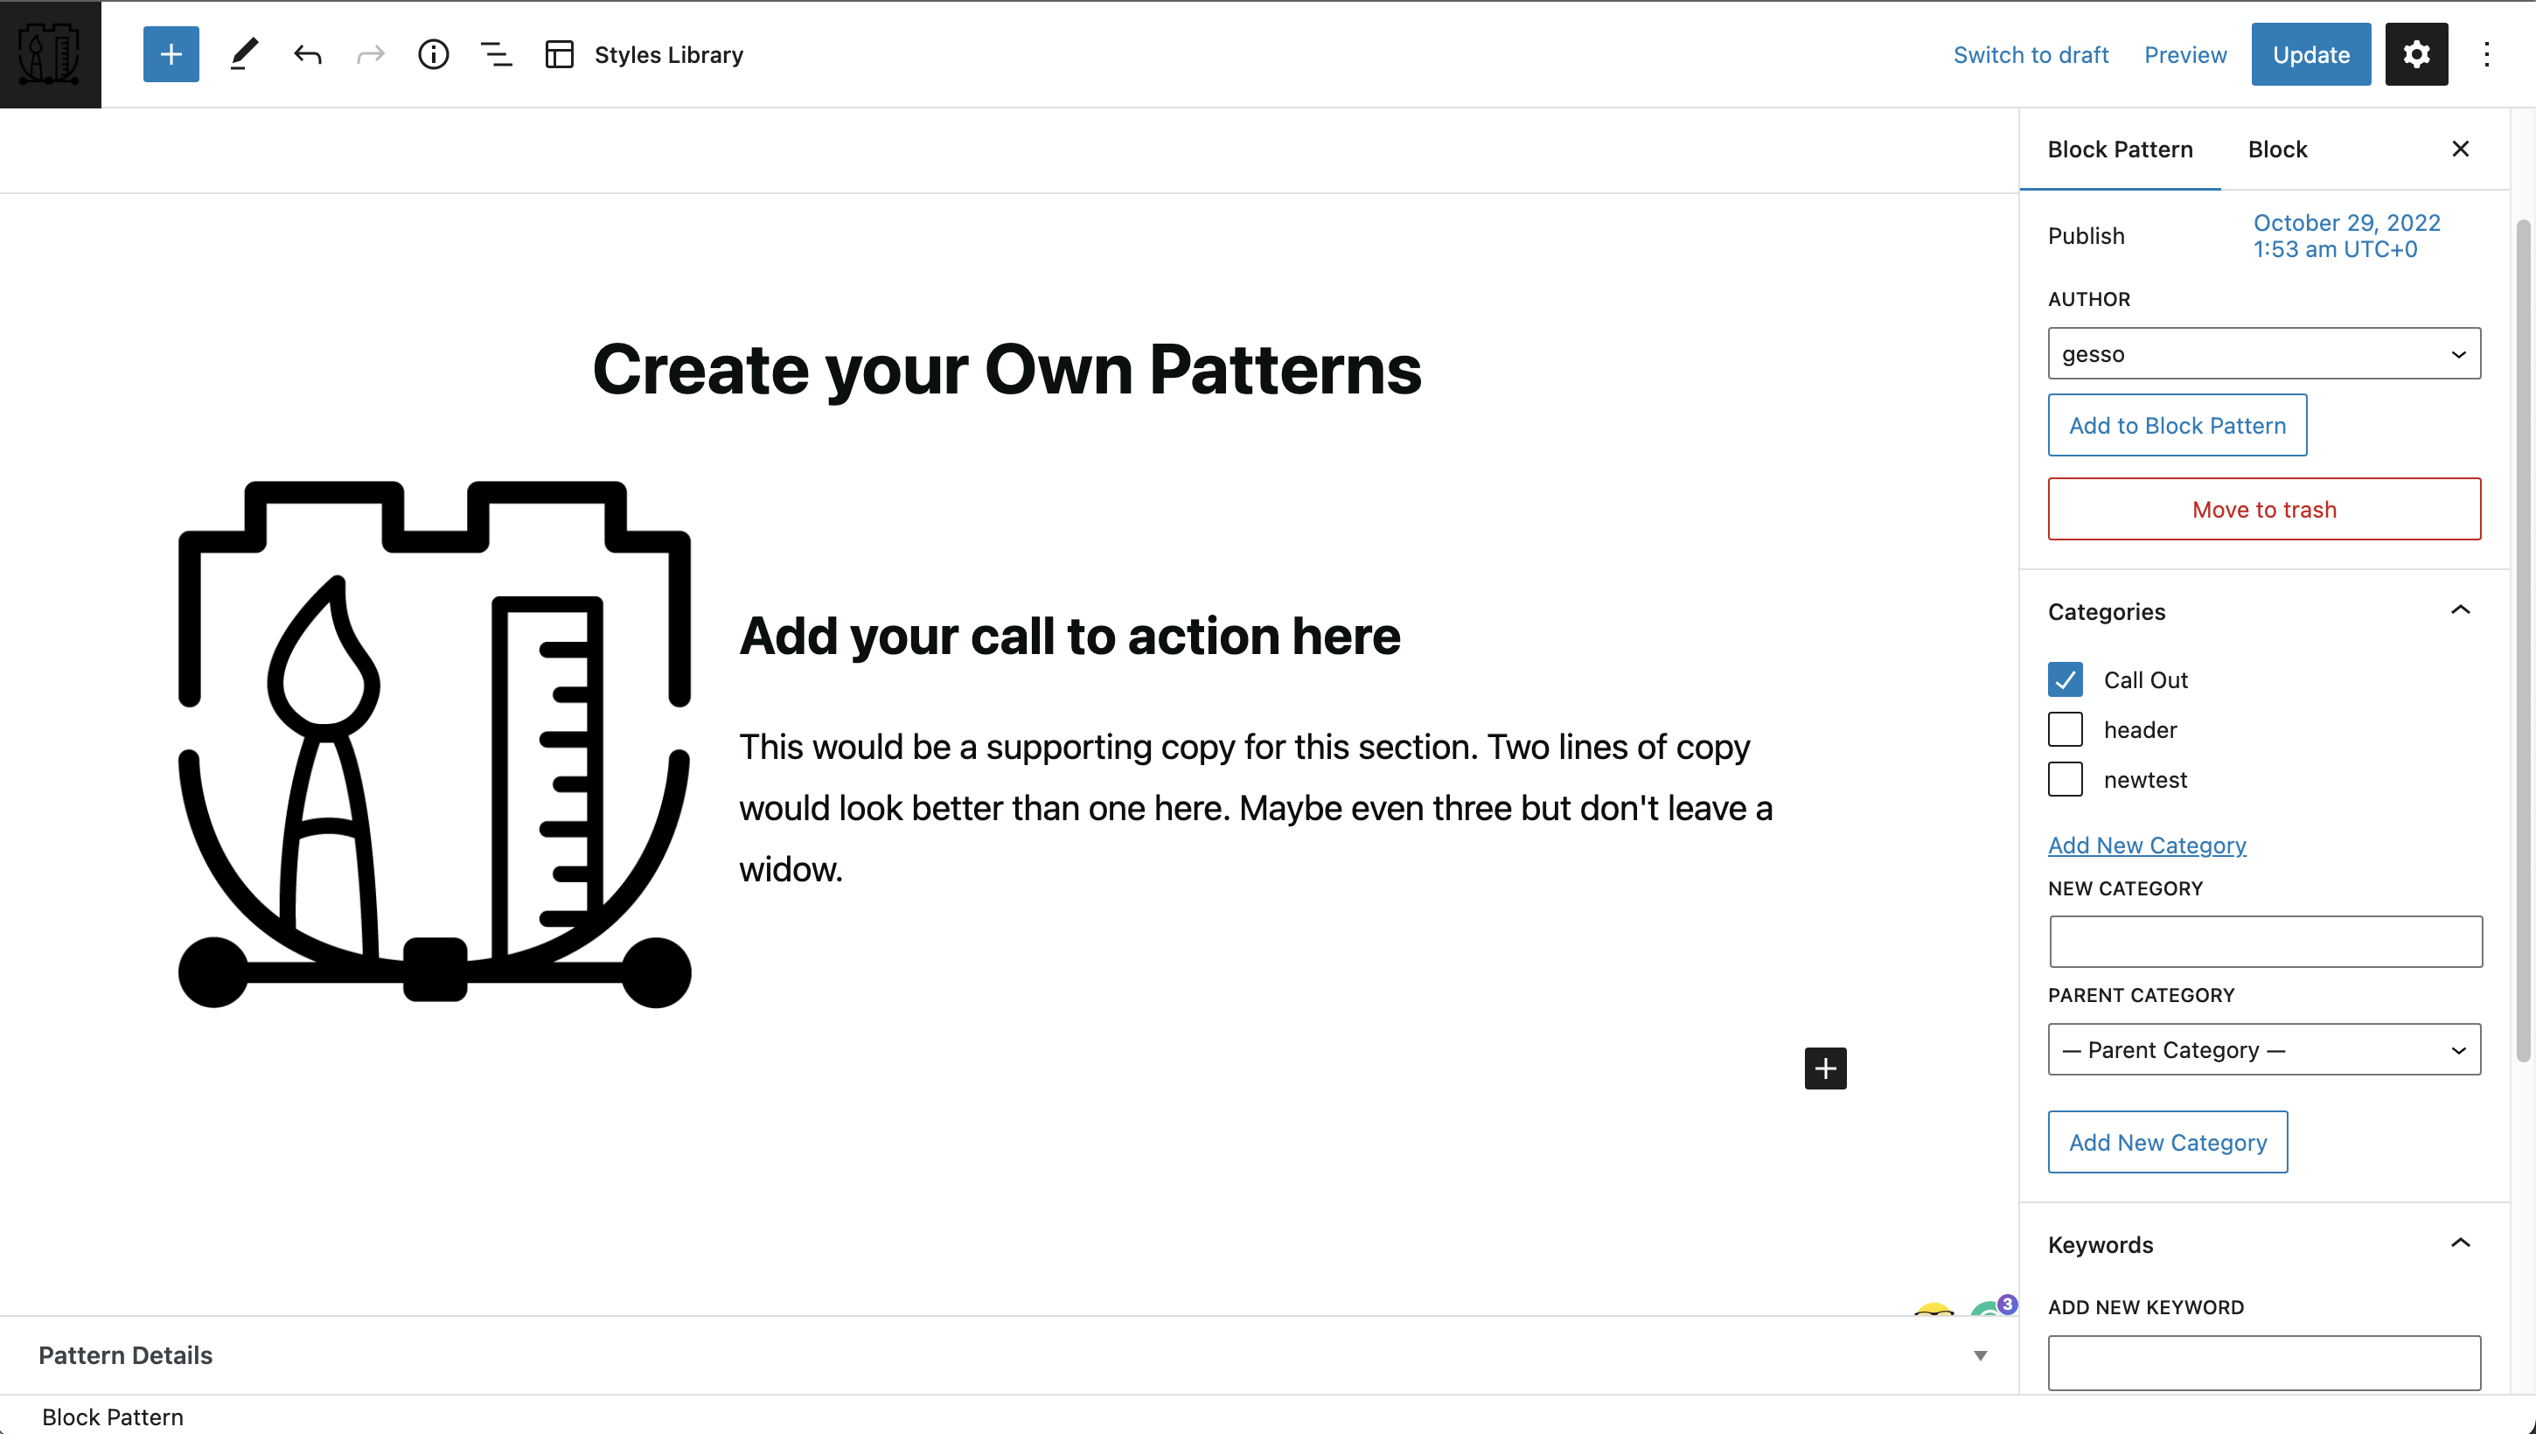This screenshot has width=2536, height=1434.
Task: Click Add to Block Pattern button
Action: pyautogui.click(x=2177, y=426)
